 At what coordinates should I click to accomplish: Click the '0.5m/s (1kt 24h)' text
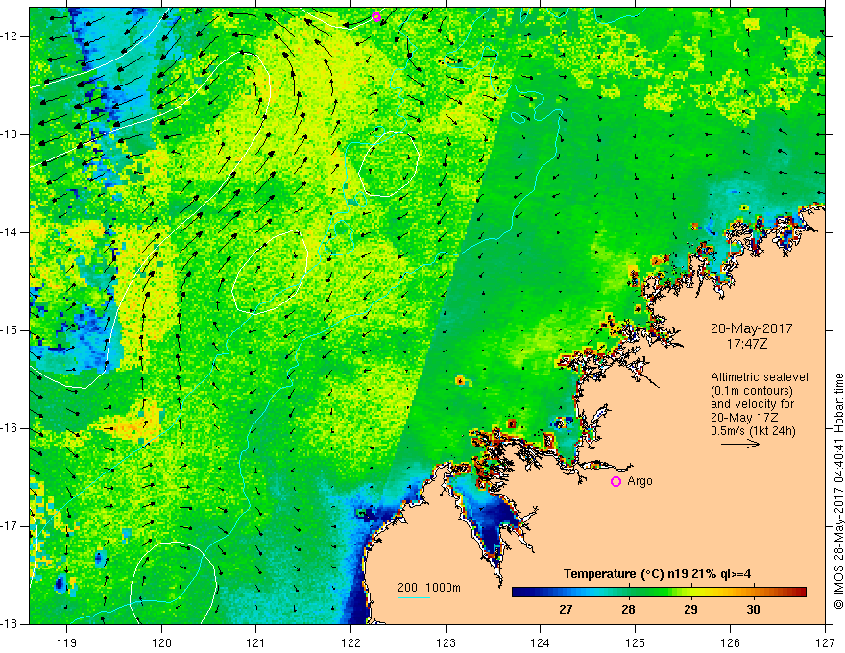(x=753, y=431)
